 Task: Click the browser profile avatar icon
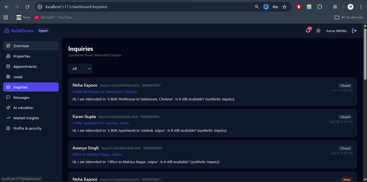351,7
